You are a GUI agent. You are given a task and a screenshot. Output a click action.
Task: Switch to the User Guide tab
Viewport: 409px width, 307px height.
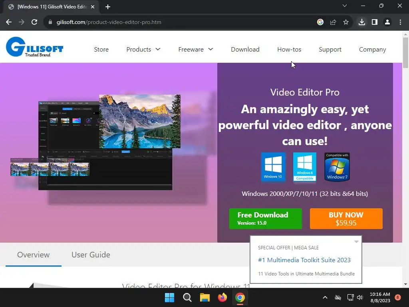pyautogui.click(x=91, y=255)
